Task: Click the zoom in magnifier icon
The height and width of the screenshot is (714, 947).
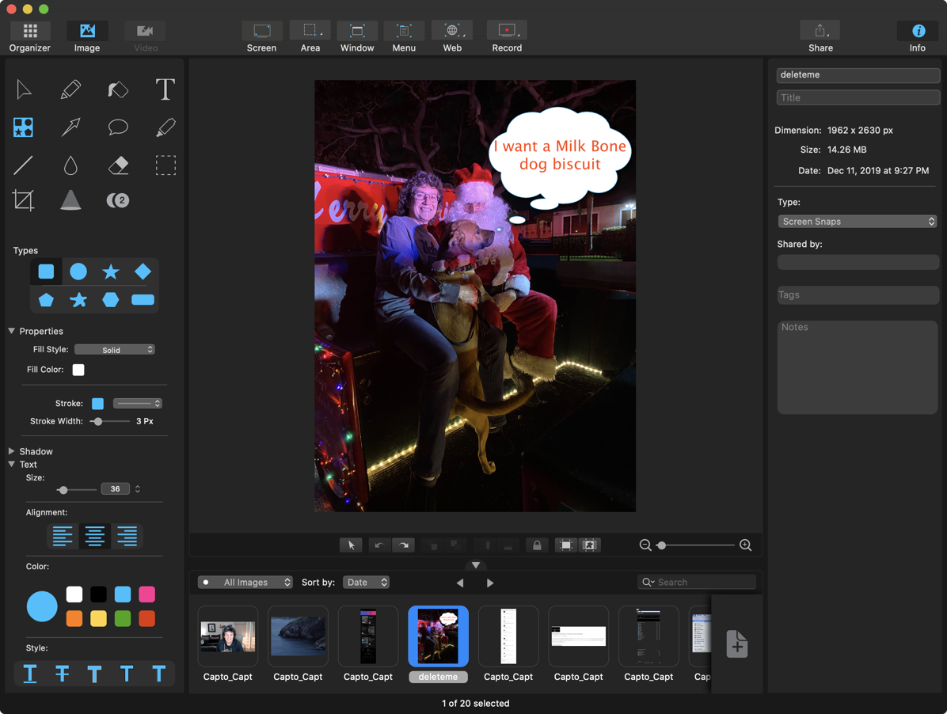Action: (x=745, y=545)
